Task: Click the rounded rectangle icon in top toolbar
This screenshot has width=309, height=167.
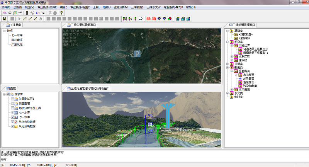Action: [10, 13]
